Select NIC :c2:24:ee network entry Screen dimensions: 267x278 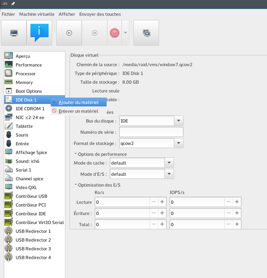click(x=35, y=117)
